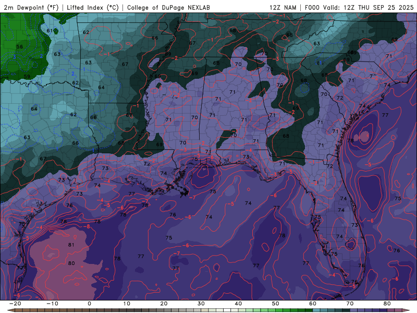Click the -10 label on color scale
The width and height of the screenshot is (417, 313).
pyautogui.click(x=53, y=304)
